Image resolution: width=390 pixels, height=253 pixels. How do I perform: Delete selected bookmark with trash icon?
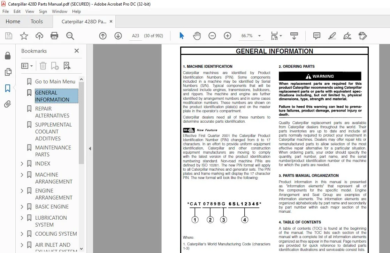(x=43, y=66)
